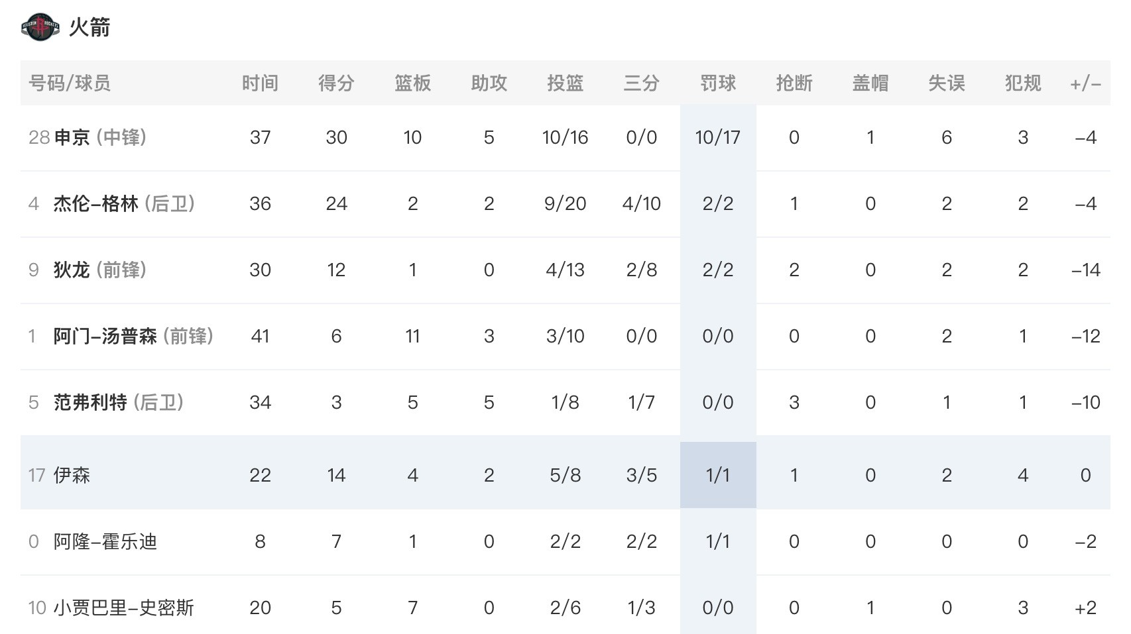
Task: Select the 时间 column header
Action: tap(260, 83)
